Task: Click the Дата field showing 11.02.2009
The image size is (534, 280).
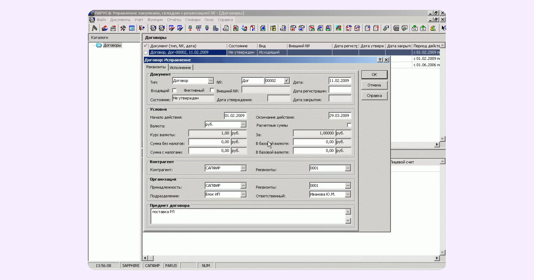Action: pyautogui.click(x=340, y=80)
